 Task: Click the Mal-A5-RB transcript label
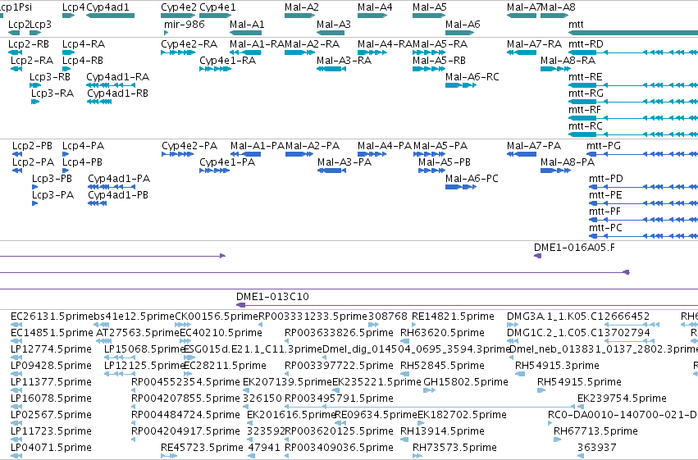click(439, 61)
